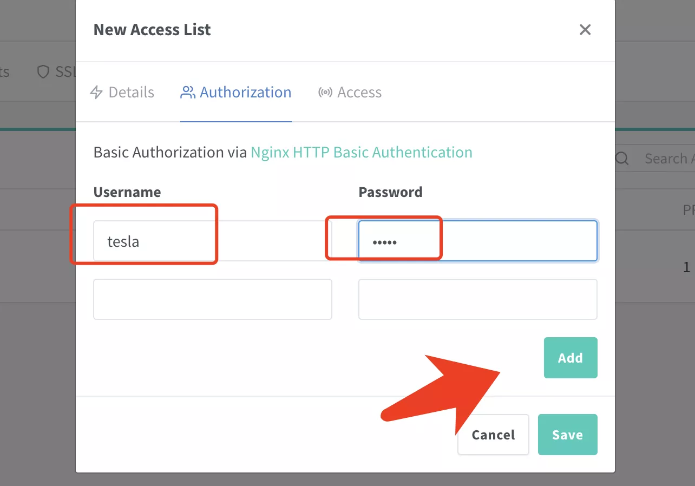The height and width of the screenshot is (486, 695).
Task: Add another authorization row with Add
Action: pos(571,358)
